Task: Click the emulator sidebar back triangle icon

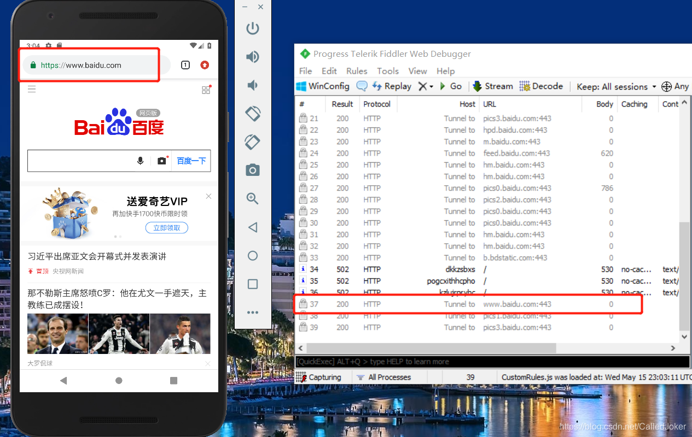Action: (253, 227)
